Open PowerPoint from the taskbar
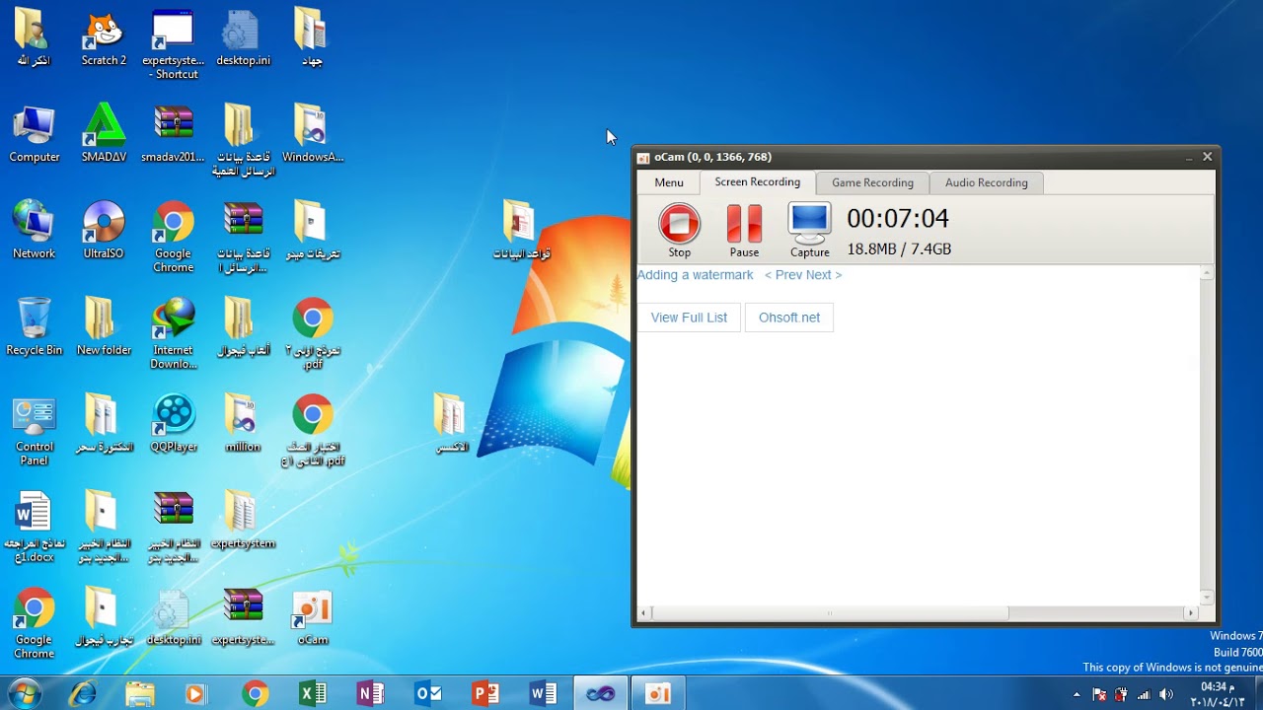The image size is (1263, 710). pyautogui.click(x=485, y=693)
